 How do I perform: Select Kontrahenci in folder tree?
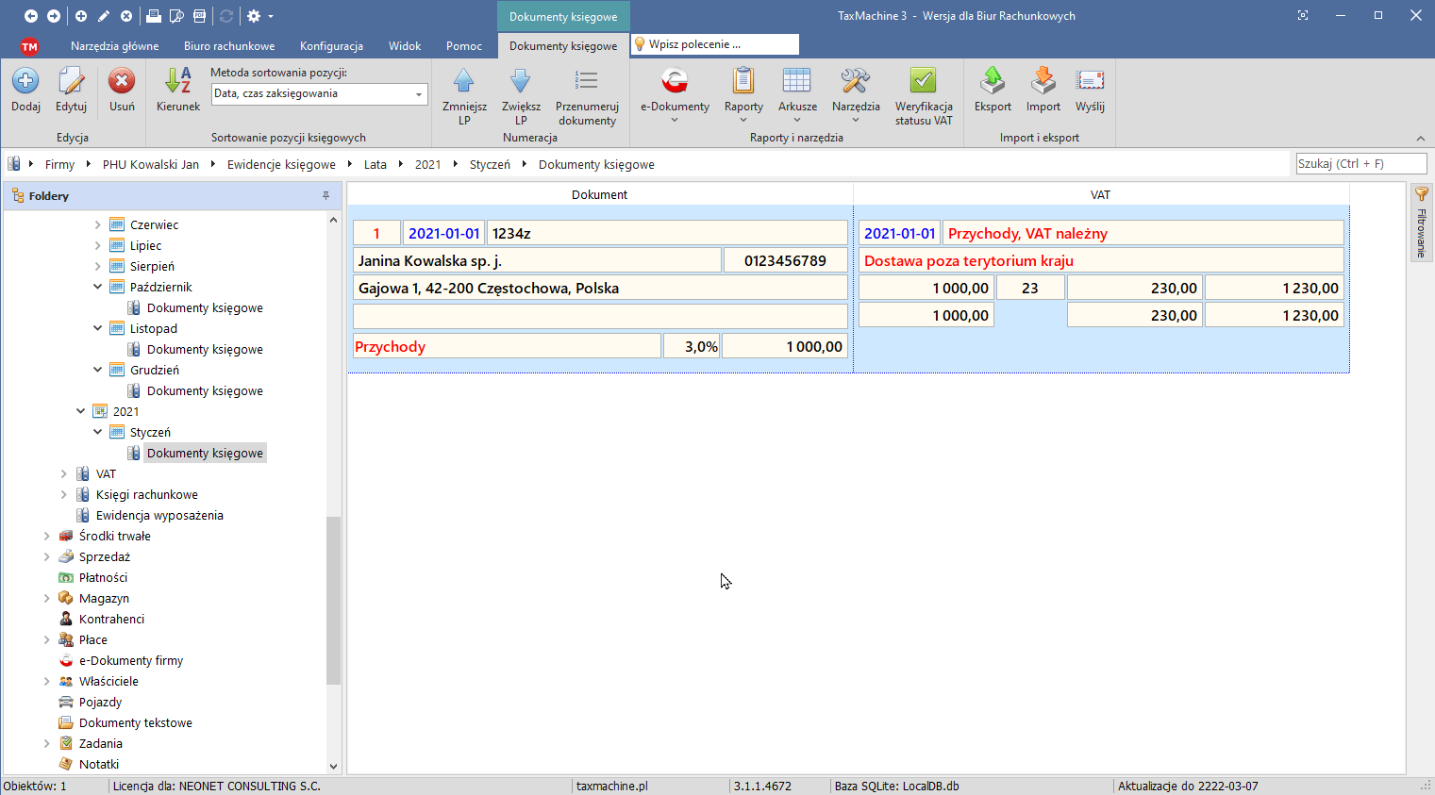(111, 619)
